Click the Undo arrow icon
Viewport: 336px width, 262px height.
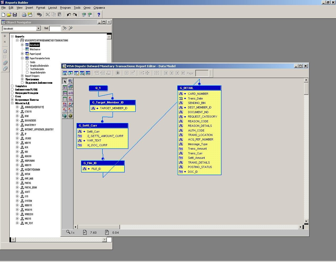pos(69,15)
